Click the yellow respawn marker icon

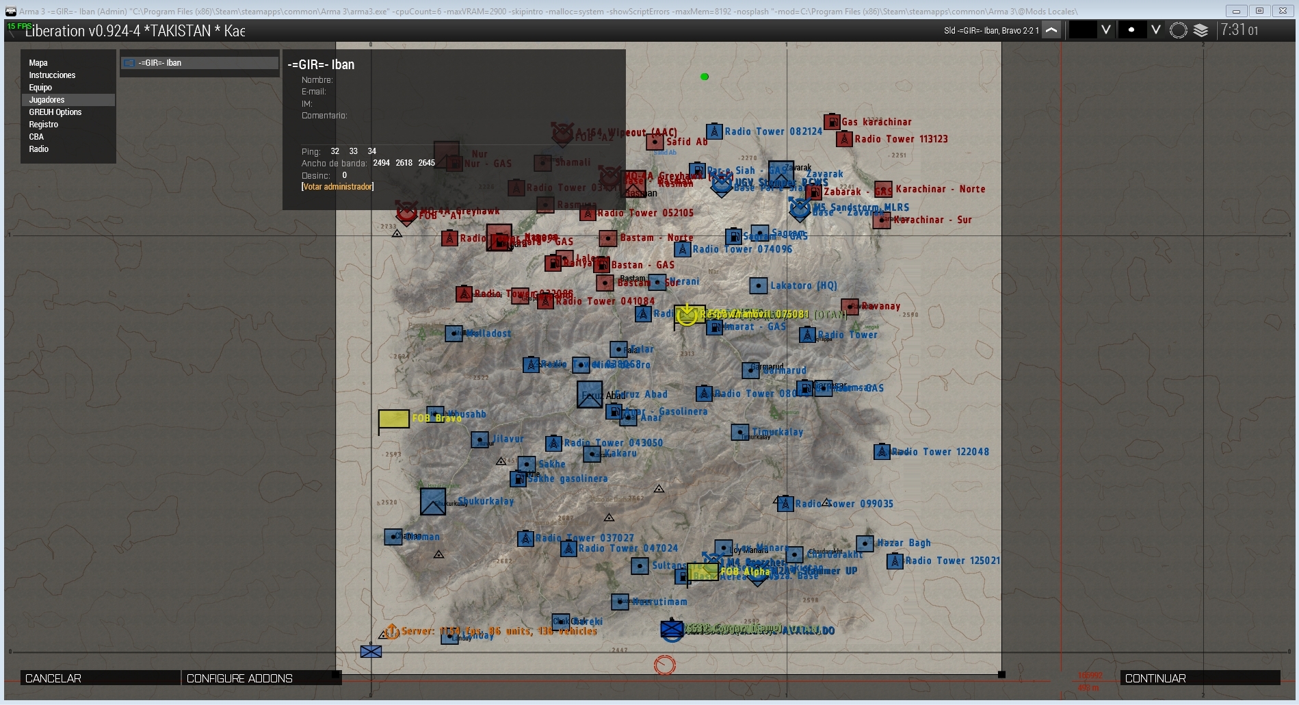(x=686, y=315)
